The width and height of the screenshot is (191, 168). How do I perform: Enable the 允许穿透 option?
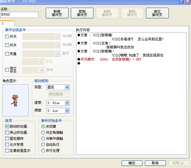pos(7,144)
